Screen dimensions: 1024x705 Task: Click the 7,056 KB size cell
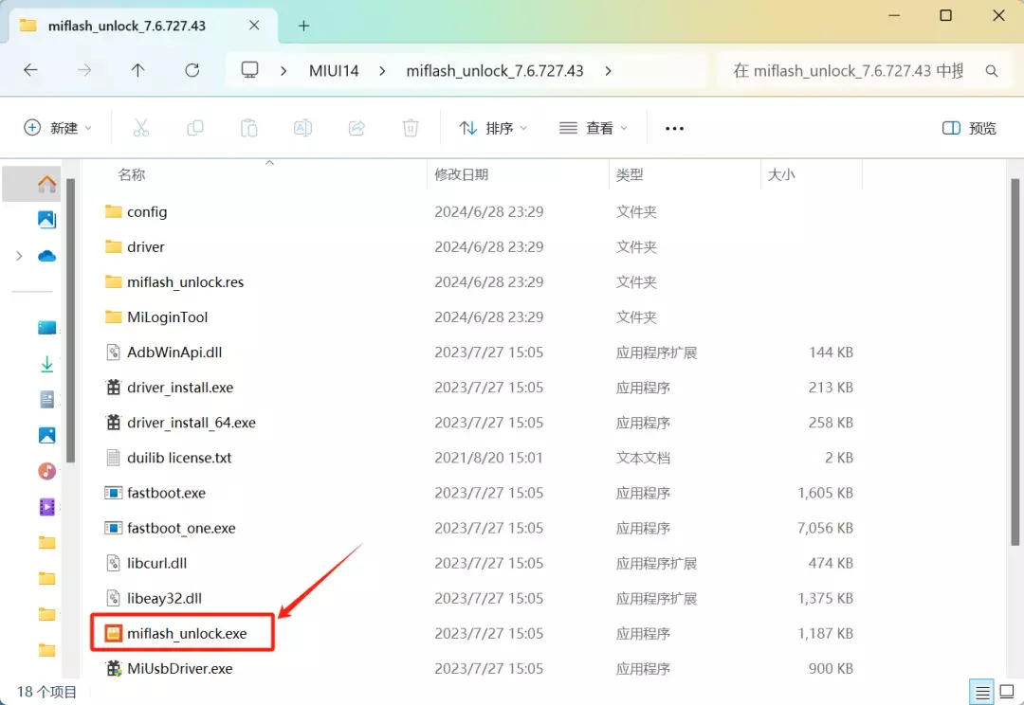click(x=825, y=528)
